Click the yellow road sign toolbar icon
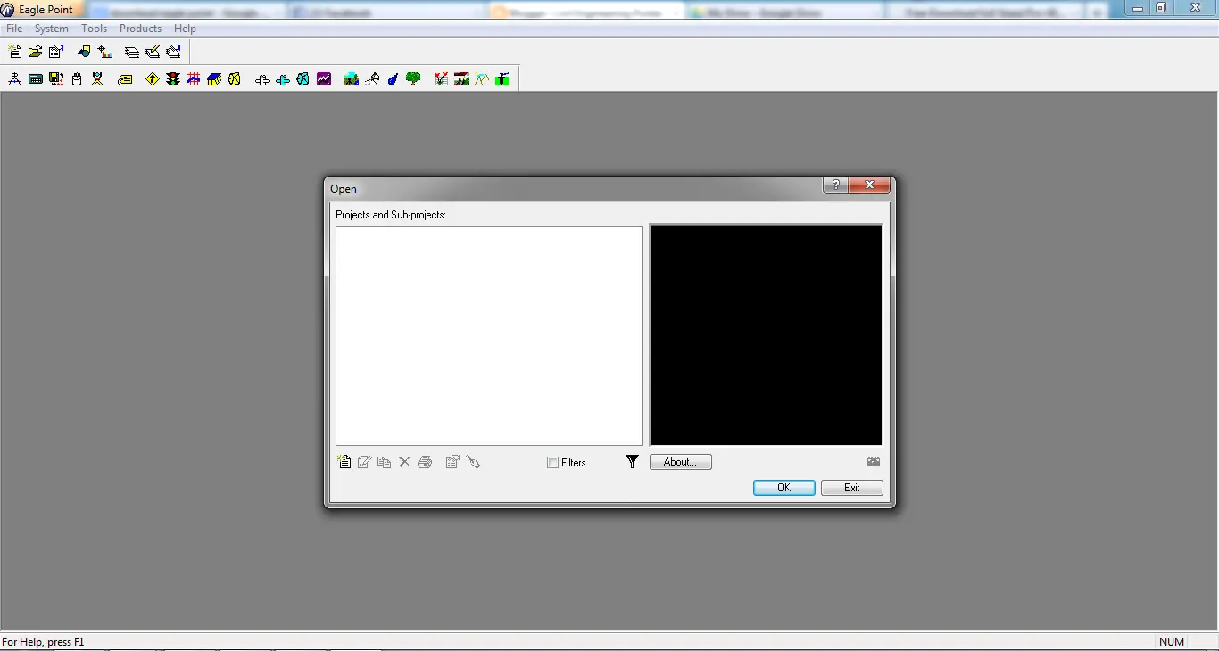This screenshot has width=1219, height=651. pos(153,78)
